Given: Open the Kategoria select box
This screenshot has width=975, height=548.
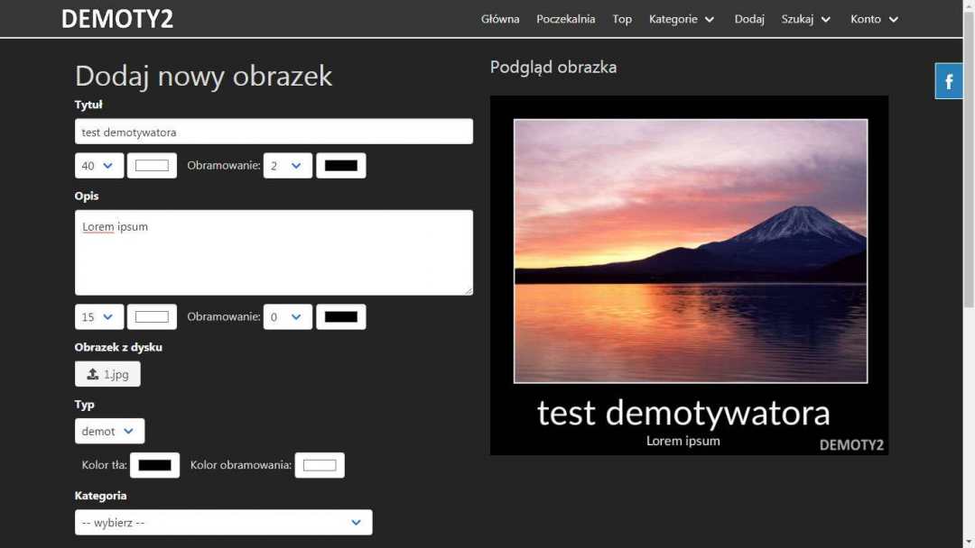Looking at the screenshot, I should [223, 523].
